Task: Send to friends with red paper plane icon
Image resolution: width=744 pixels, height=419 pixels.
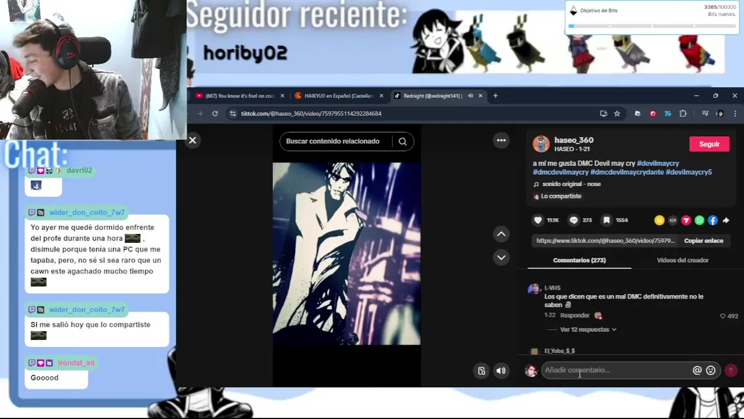Action: (686, 220)
